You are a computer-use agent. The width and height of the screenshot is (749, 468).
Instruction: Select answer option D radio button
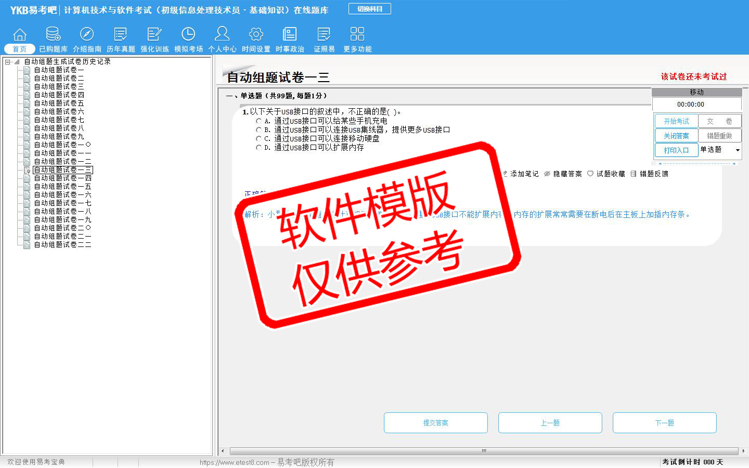[259, 148]
